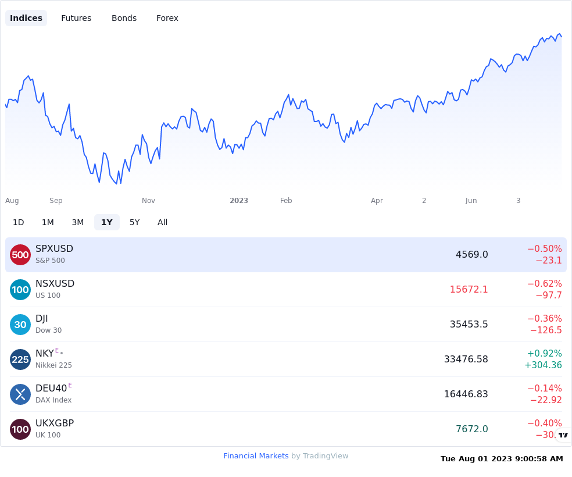Select the NKY symbol name
Image resolution: width=572 pixels, height=477 pixels.
point(45,353)
